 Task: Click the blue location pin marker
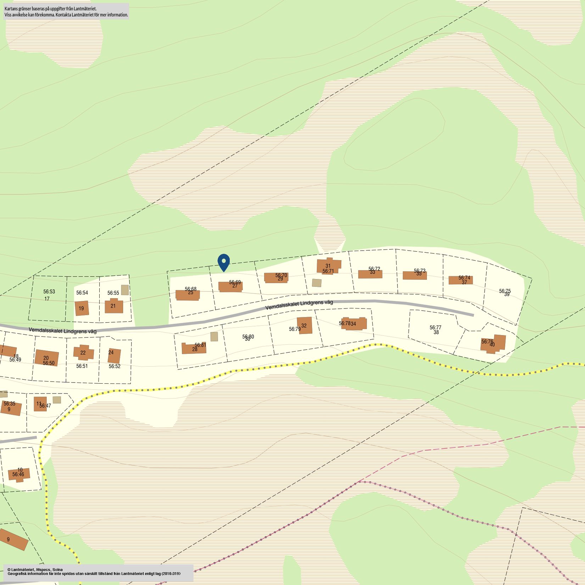tap(224, 262)
